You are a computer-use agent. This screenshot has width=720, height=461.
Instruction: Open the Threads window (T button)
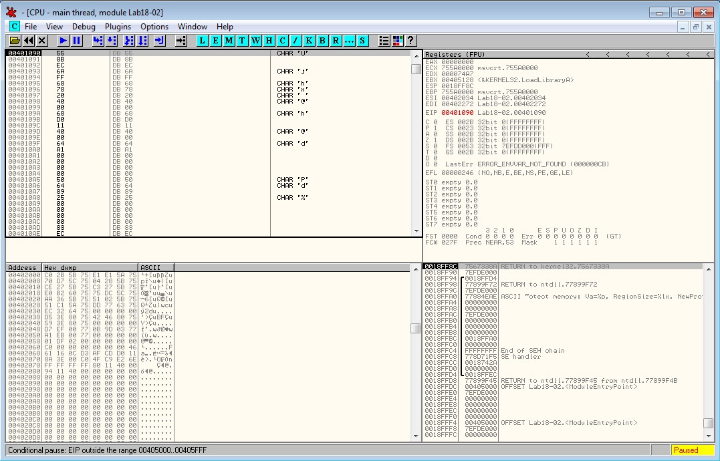click(x=243, y=41)
